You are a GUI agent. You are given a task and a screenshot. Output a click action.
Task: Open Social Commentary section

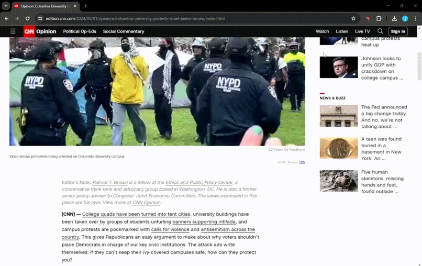pos(124,31)
